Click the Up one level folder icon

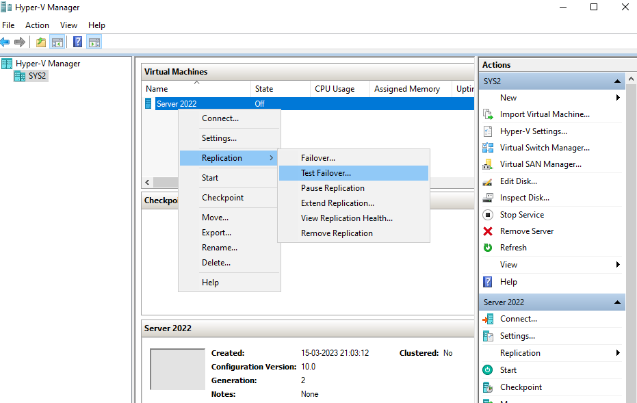click(41, 42)
